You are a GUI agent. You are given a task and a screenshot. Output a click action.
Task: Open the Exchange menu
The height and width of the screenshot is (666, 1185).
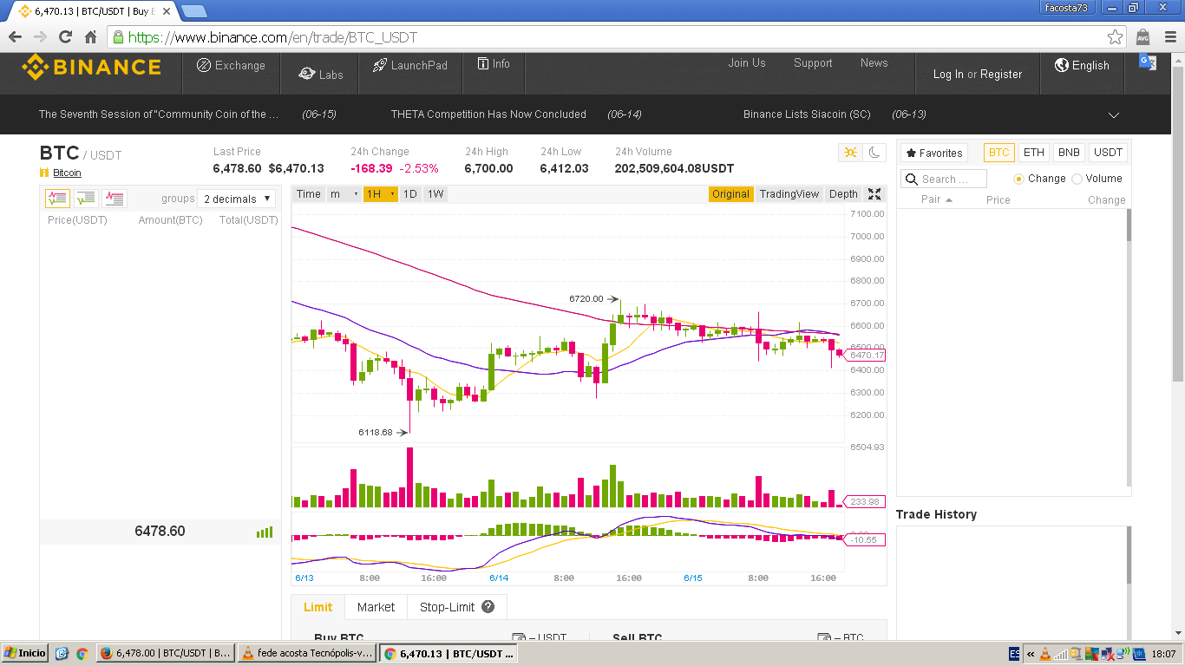pyautogui.click(x=231, y=65)
